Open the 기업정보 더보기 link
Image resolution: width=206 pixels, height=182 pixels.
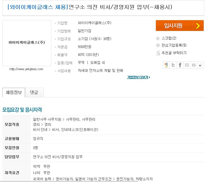coord(138,77)
